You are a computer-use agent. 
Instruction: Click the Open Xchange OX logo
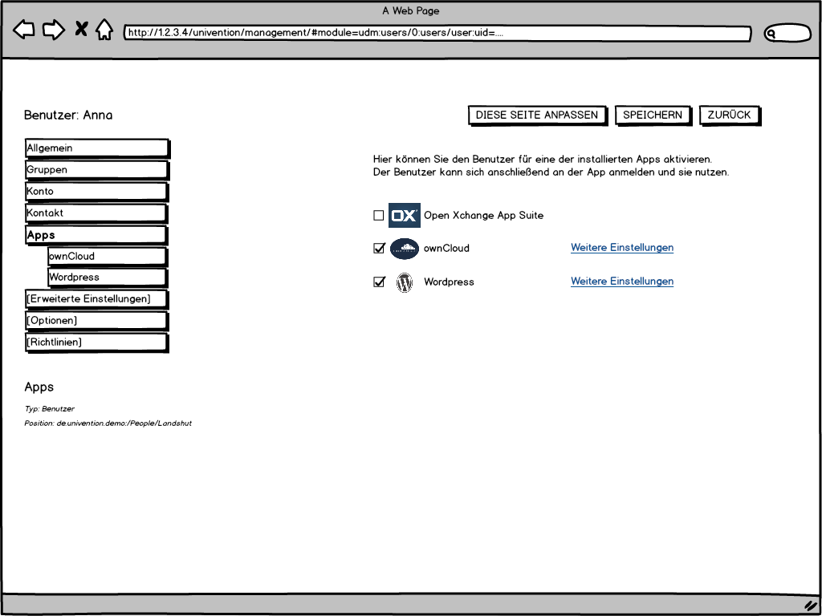coord(404,216)
